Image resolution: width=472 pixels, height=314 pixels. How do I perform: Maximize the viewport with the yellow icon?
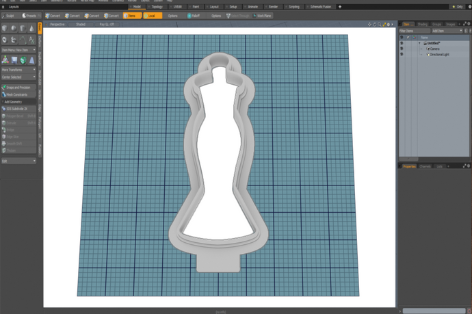[x=384, y=25]
